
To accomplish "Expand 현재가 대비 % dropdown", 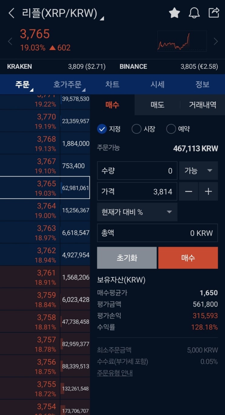I will (137, 212).
